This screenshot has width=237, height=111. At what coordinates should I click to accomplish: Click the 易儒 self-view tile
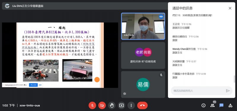pos(143,84)
